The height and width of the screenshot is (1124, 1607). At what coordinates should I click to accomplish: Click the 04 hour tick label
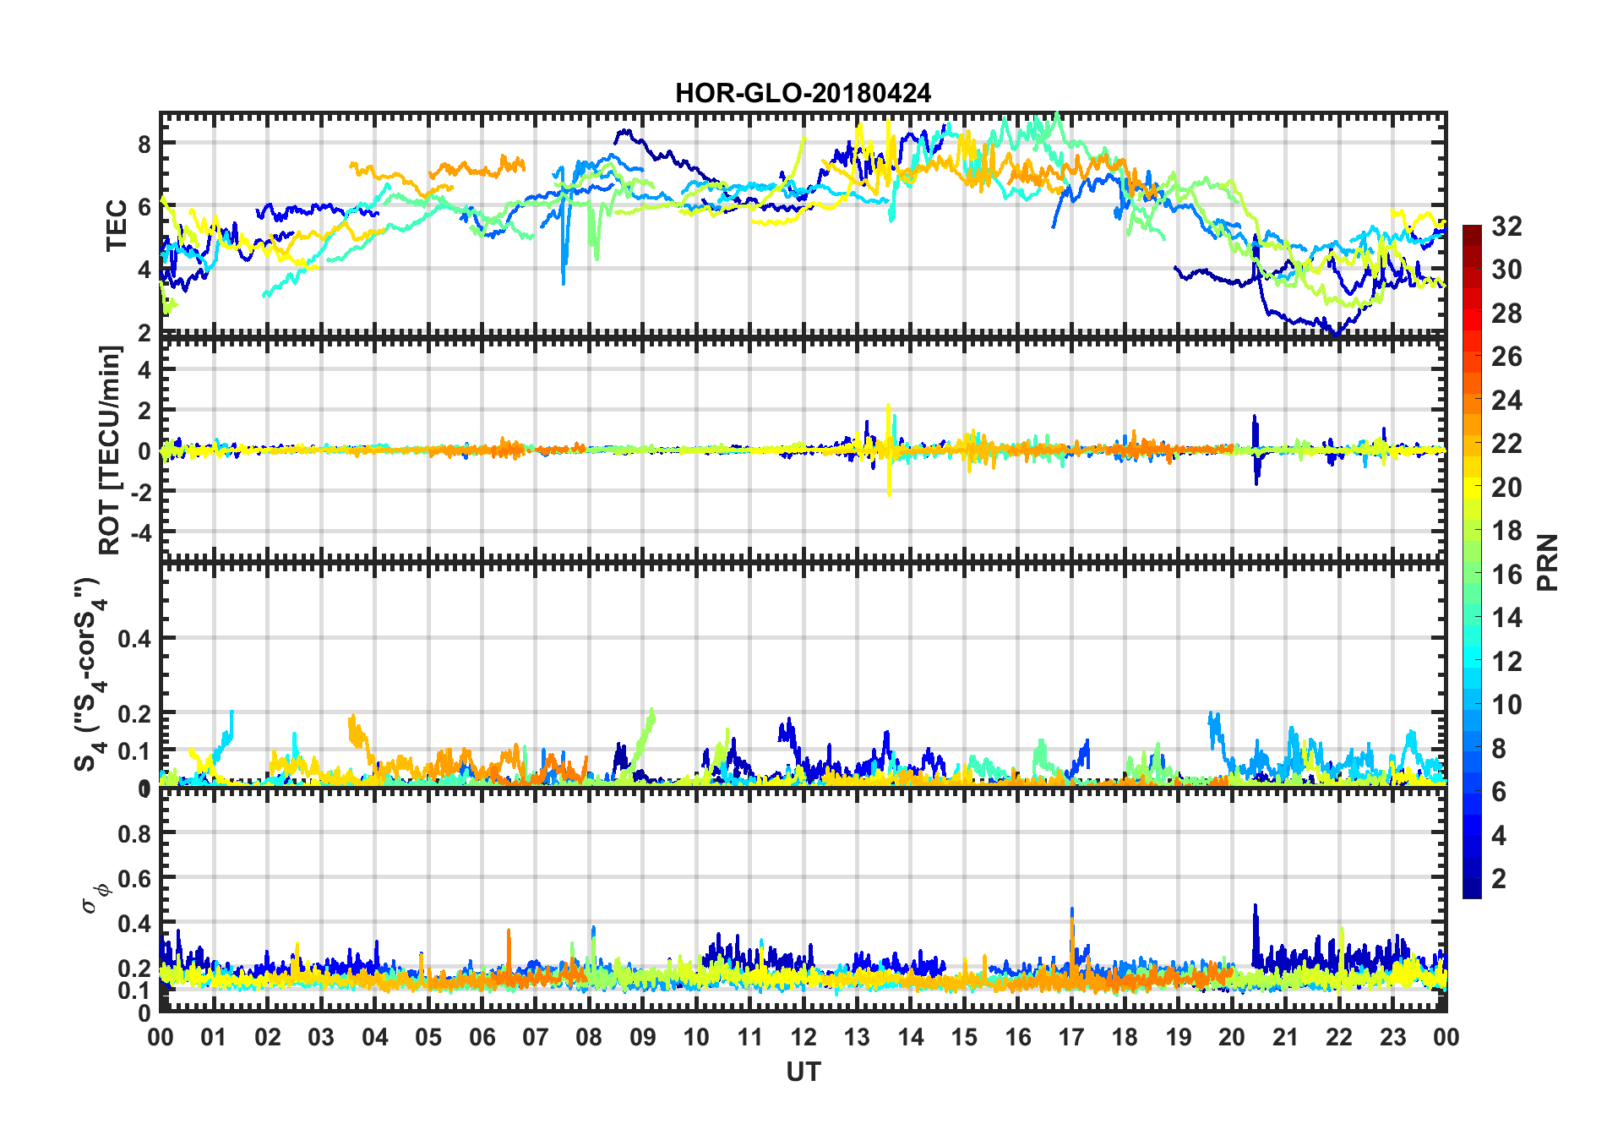[x=375, y=1037]
